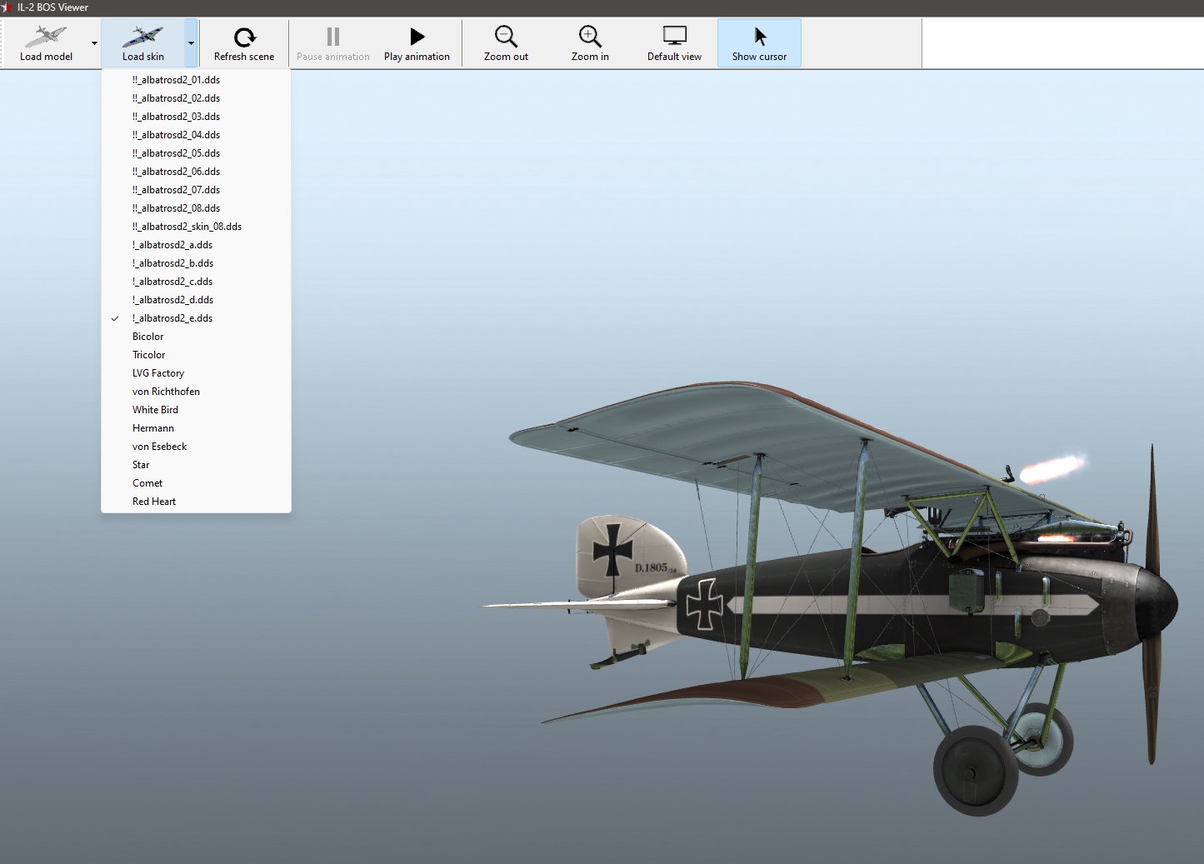Load the White Bird skin

pos(196,410)
